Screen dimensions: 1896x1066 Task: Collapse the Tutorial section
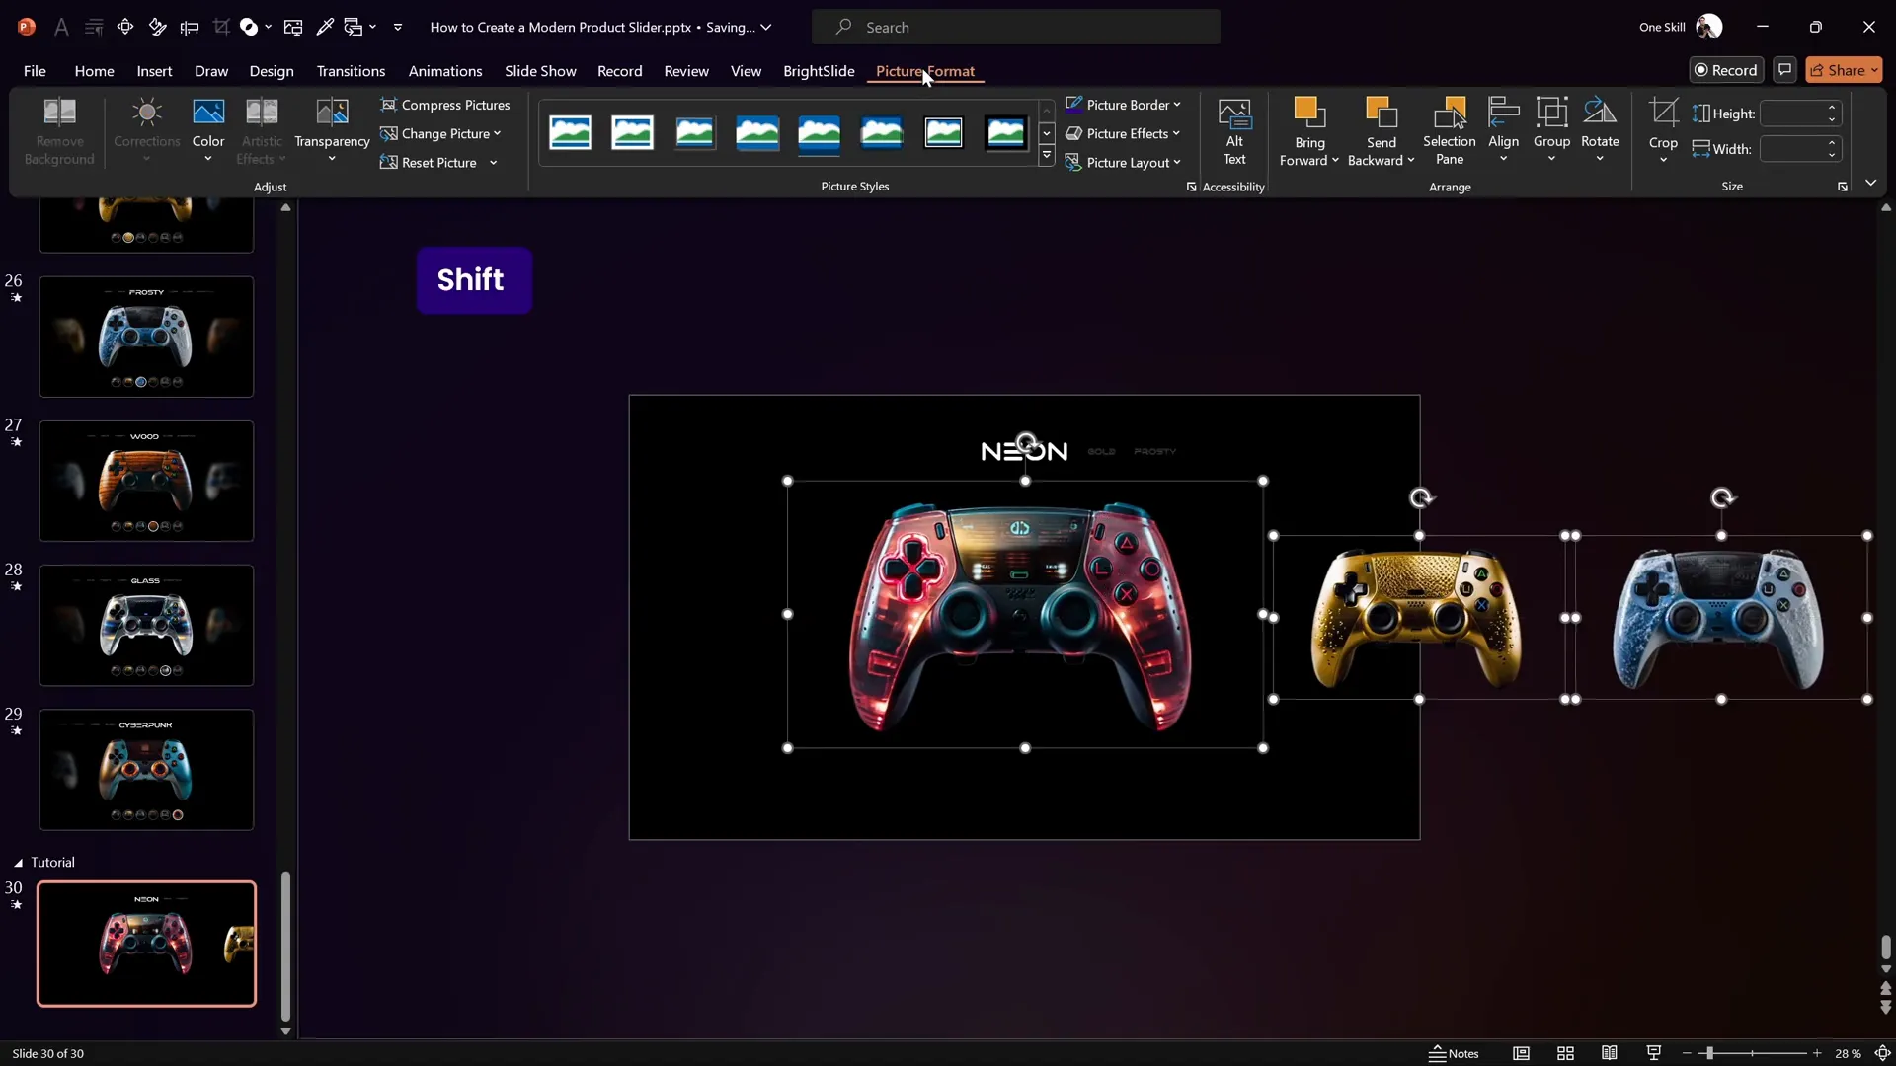[18, 862]
